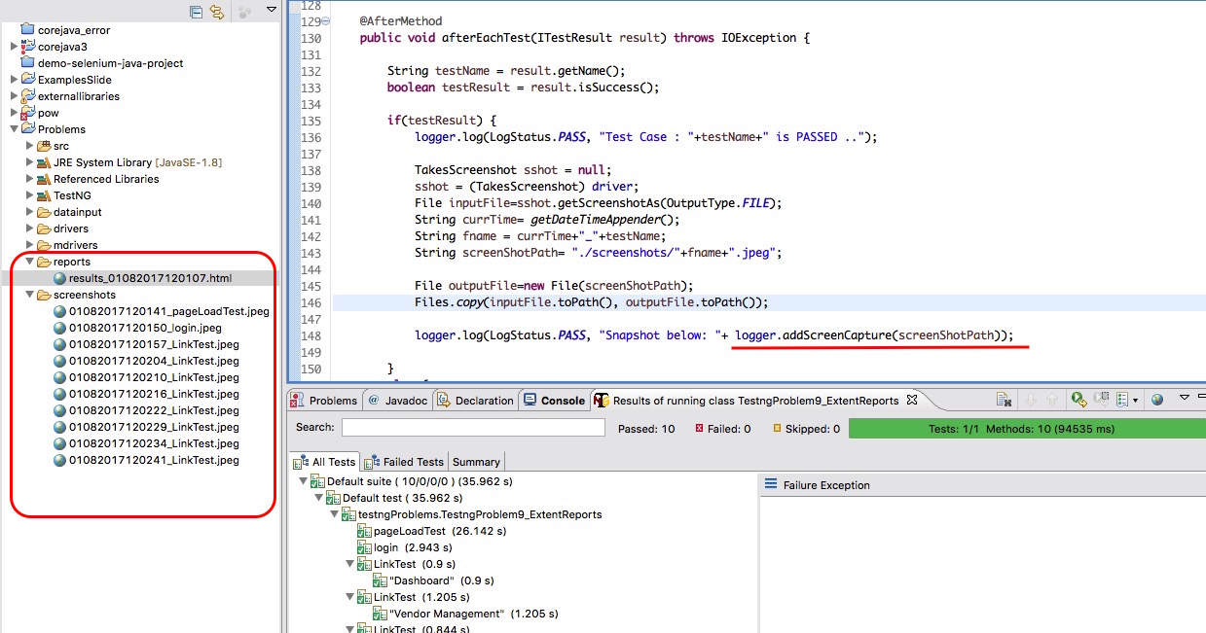The image size is (1206, 633).
Task: Open the Failed Tests tab
Action: pyautogui.click(x=406, y=462)
